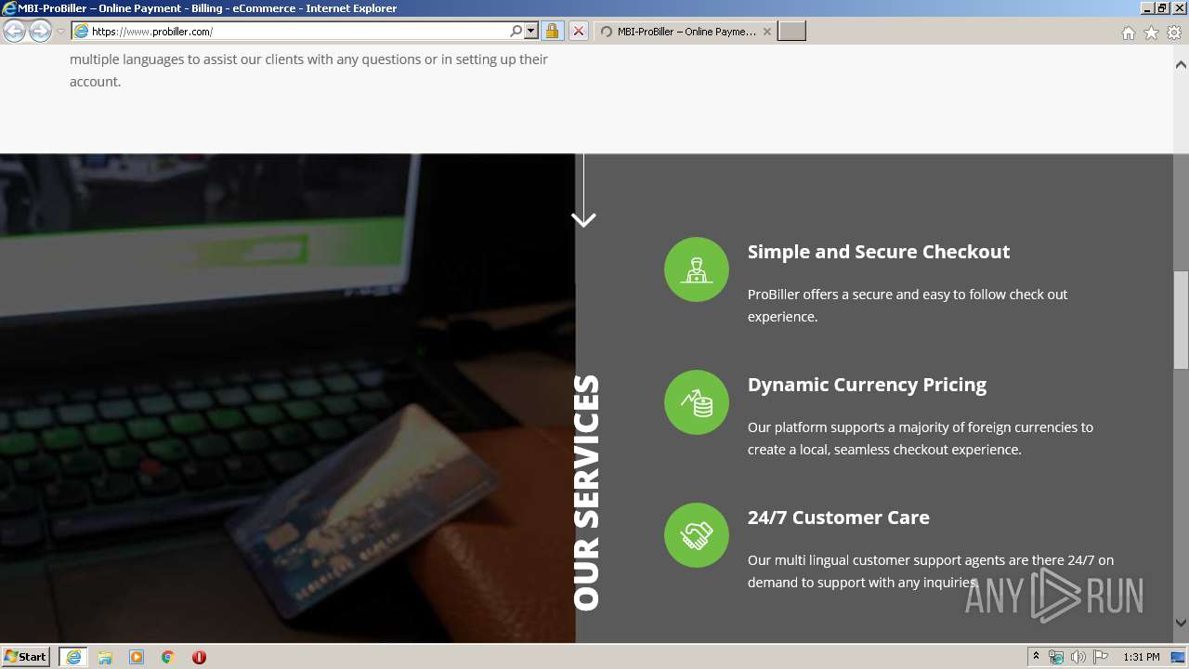Click the laptop and credit card image

click(287, 398)
